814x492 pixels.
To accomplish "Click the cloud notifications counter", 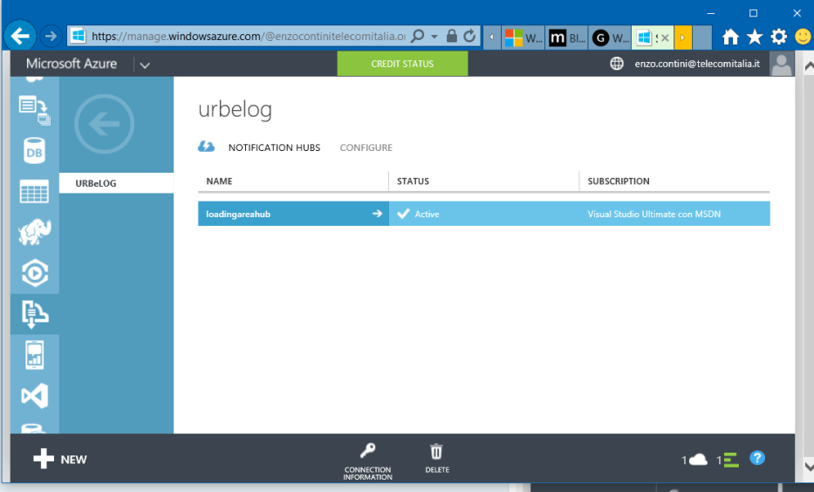I will (694, 460).
